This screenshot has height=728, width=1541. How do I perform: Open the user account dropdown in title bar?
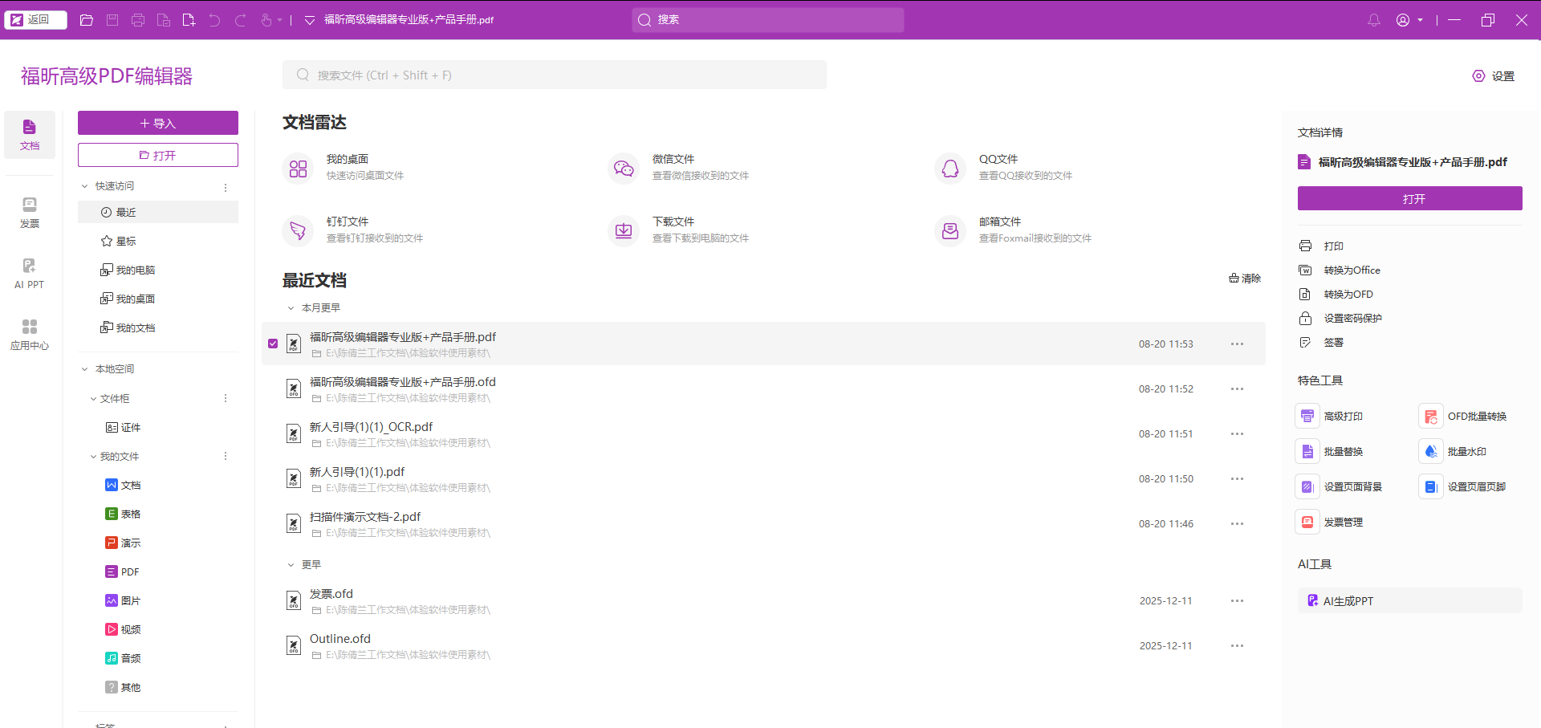click(x=1409, y=20)
